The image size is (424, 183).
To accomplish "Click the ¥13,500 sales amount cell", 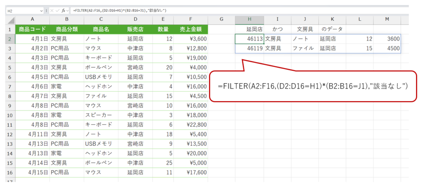I will pyautogui.click(x=190, y=144).
